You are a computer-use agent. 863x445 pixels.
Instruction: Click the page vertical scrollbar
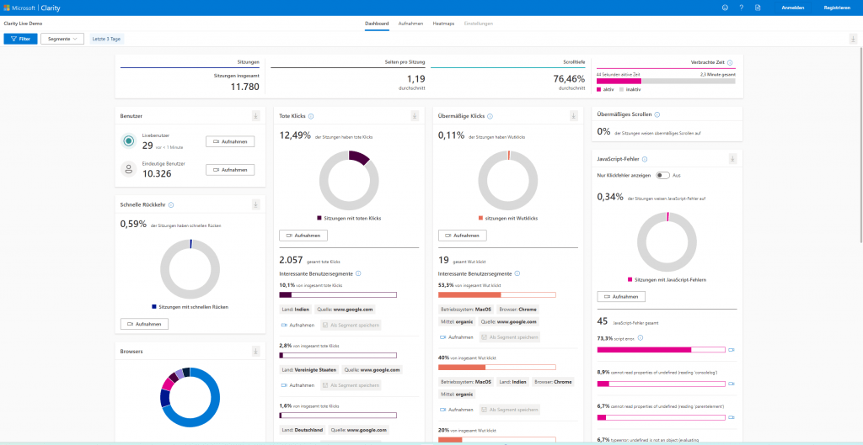[860, 145]
